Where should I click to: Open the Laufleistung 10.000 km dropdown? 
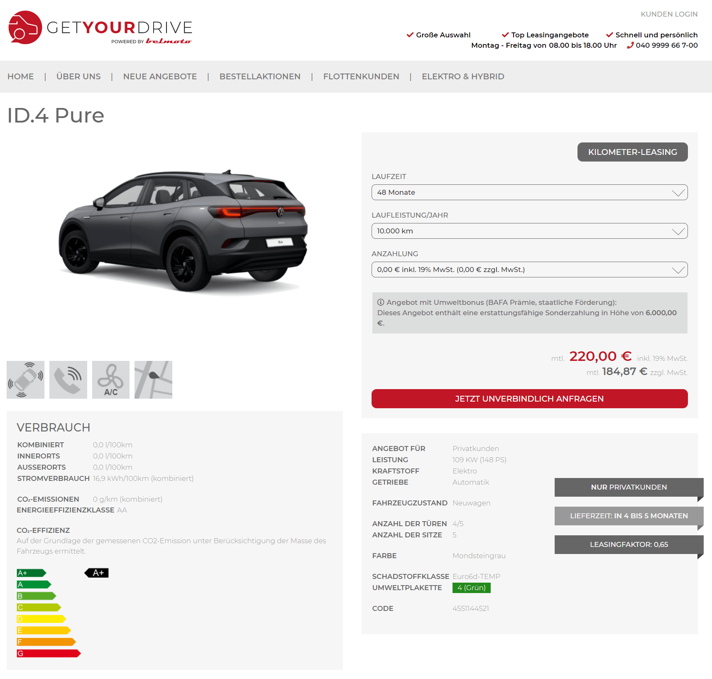click(529, 231)
